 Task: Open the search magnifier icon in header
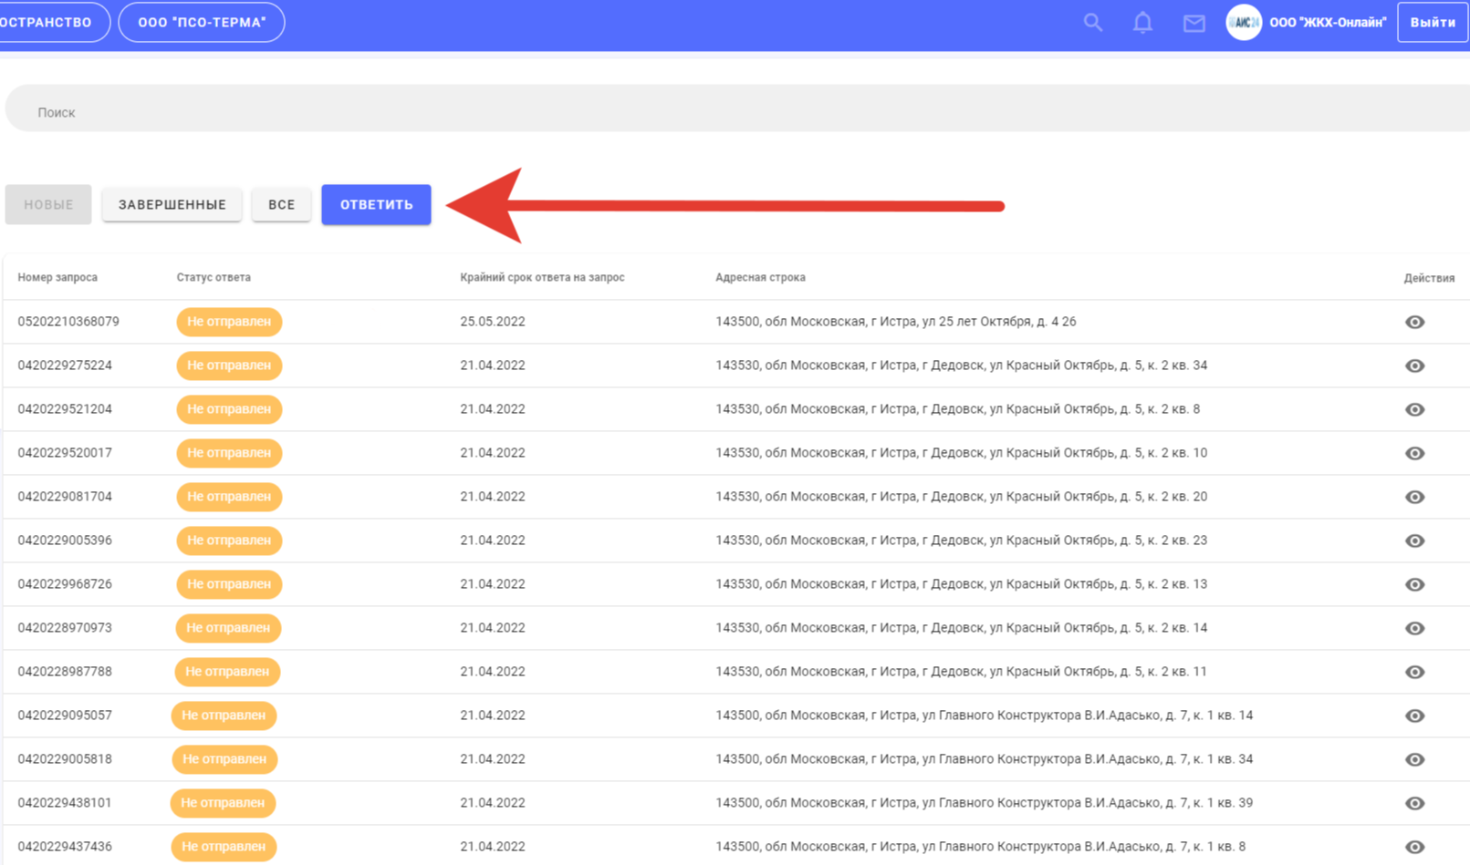coord(1092,23)
